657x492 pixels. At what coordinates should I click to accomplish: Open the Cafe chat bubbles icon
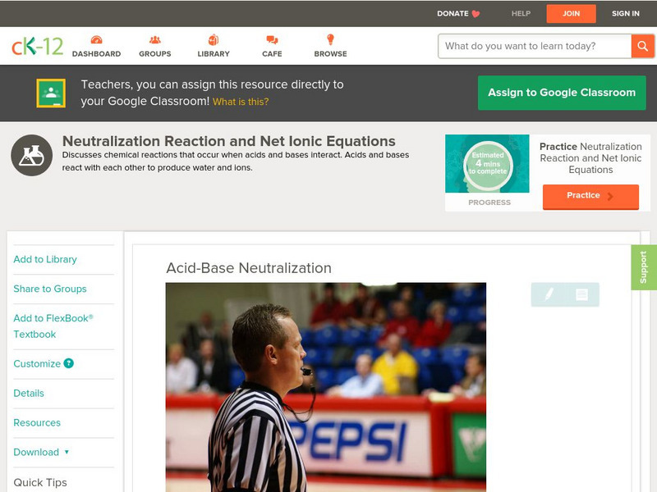[272, 39]
